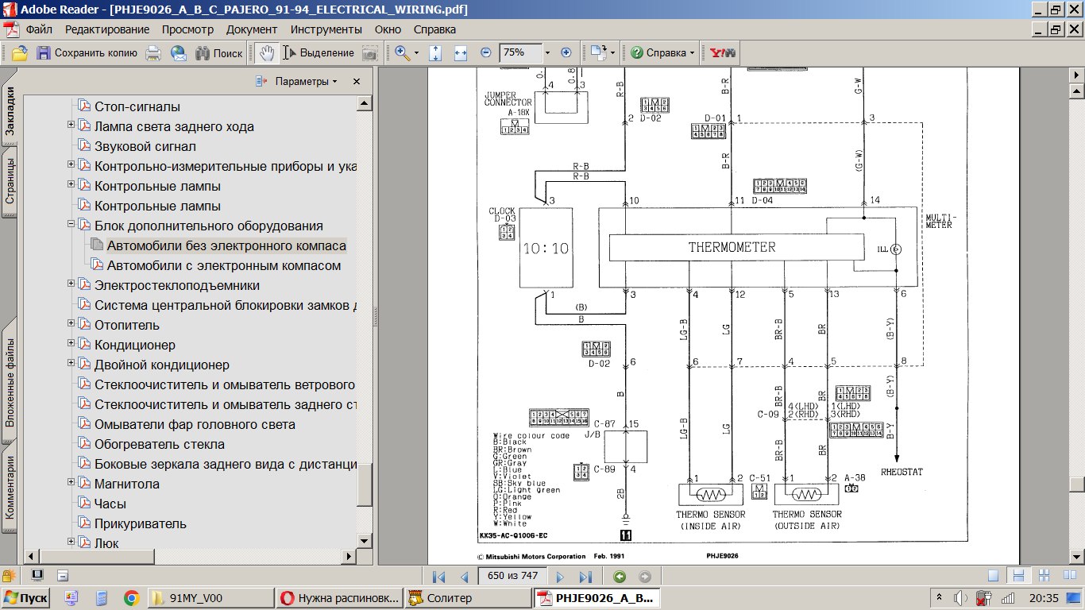
Task: Toggle continuous page layout view
Action: click(x=1017, y=576)
